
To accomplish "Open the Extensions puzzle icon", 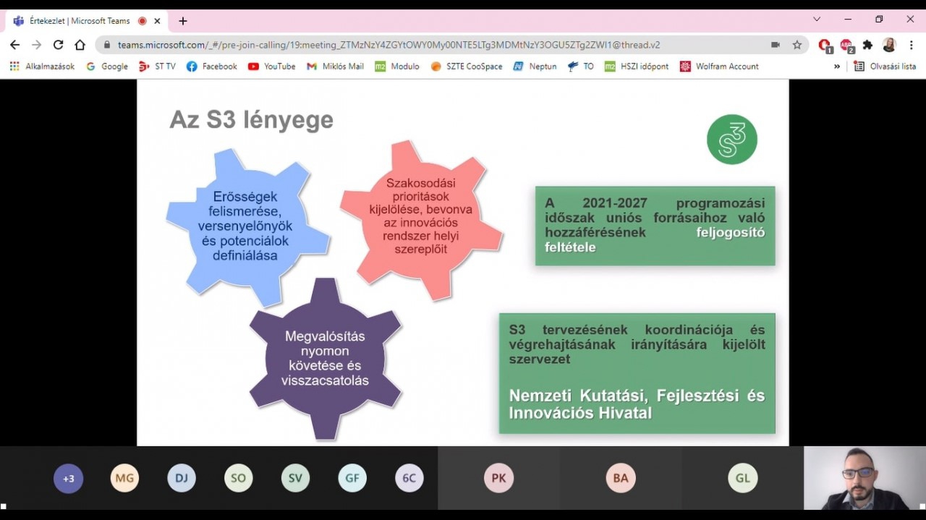I will point(867,45).
